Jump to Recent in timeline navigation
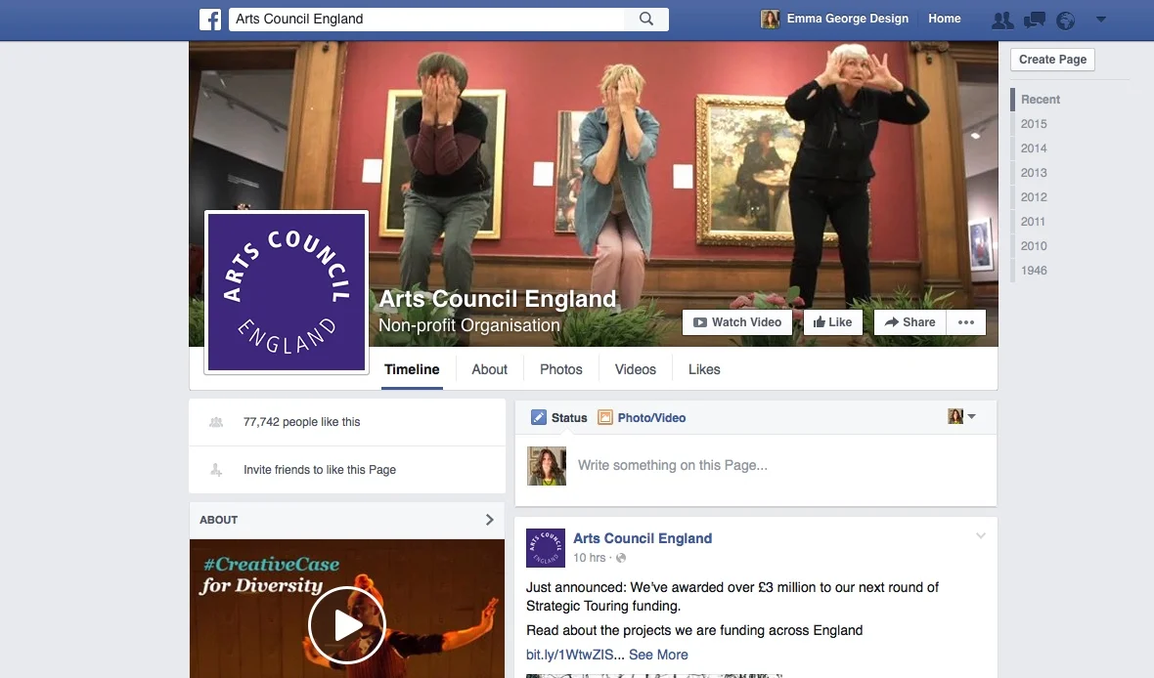 click(x=1040, y=100)
